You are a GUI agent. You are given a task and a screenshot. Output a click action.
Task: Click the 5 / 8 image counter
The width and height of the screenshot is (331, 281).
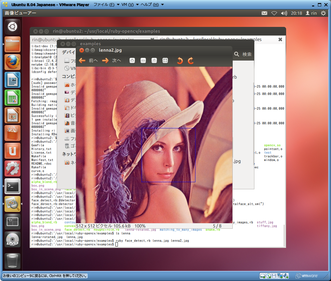click(x=217, y=226)
